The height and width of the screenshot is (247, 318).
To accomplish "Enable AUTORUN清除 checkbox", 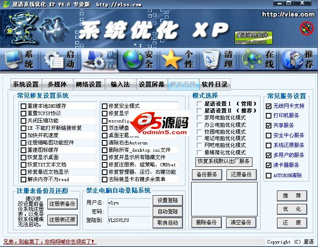I will point(268,175).
